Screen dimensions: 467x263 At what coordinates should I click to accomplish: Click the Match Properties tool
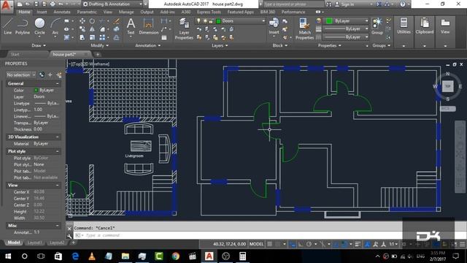click(304, 29)
